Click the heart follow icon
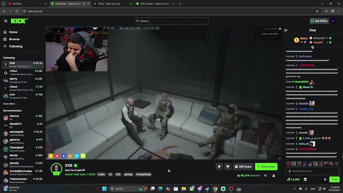This screenshot has height=193, width=343. [x=228, y=167]
